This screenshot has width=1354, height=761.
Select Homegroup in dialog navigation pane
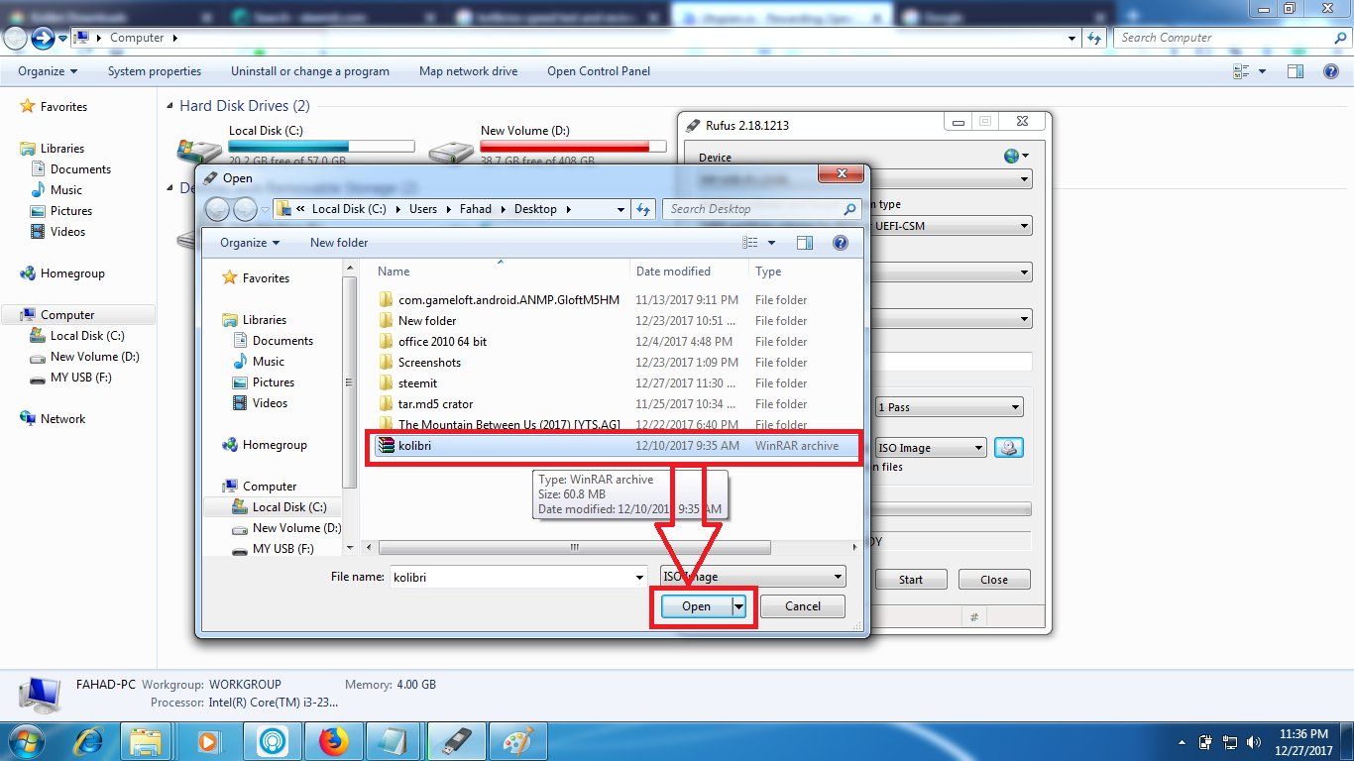tap(275, 445)
